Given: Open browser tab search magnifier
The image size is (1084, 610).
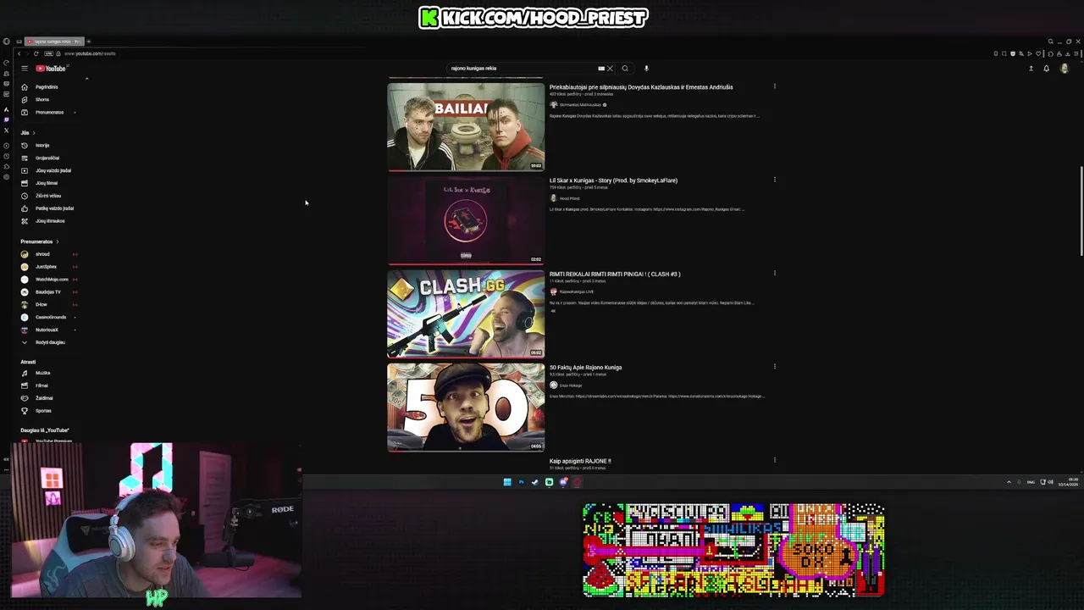Looking at the screenshot, I should tap(1051, 42).
